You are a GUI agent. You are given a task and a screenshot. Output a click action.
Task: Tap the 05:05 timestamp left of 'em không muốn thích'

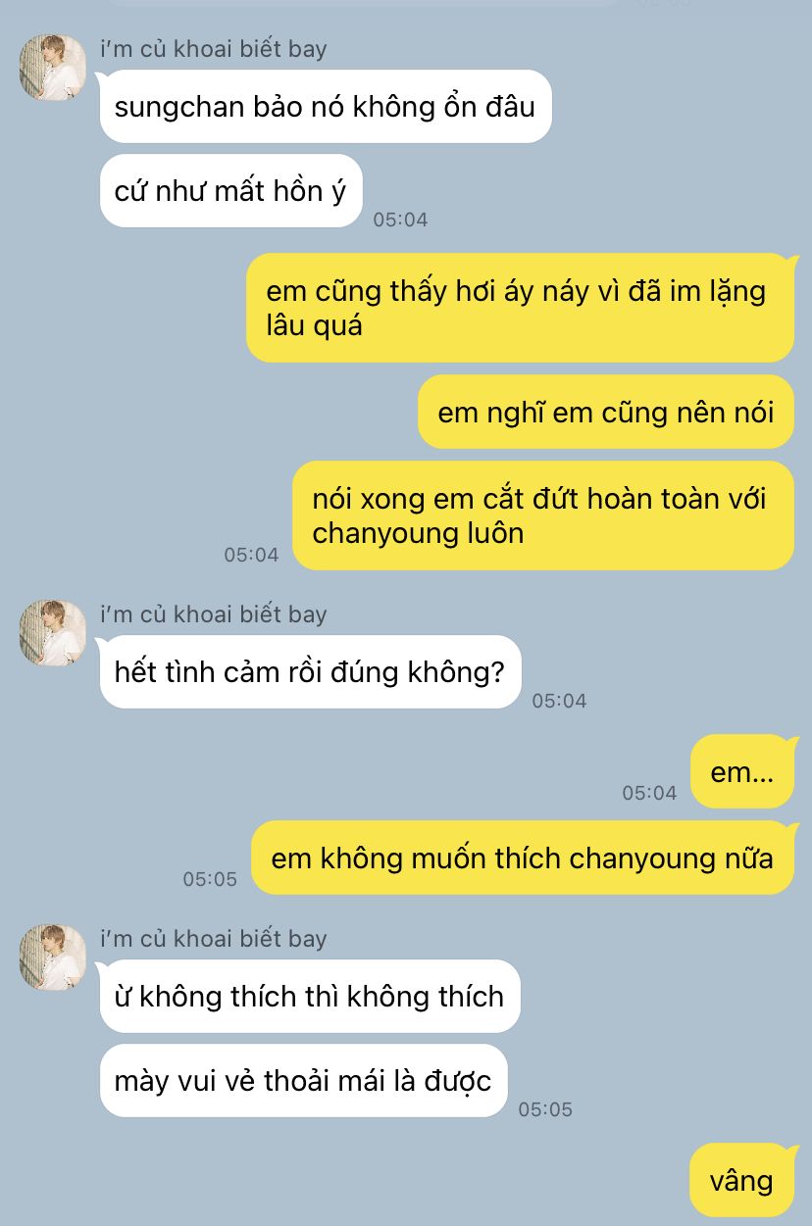pyautogui.click(x=210, y=879)
